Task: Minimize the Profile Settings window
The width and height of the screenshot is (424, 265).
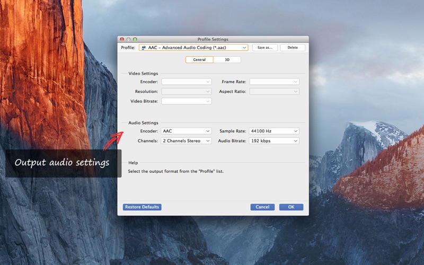Action: [x=128, y=39]
